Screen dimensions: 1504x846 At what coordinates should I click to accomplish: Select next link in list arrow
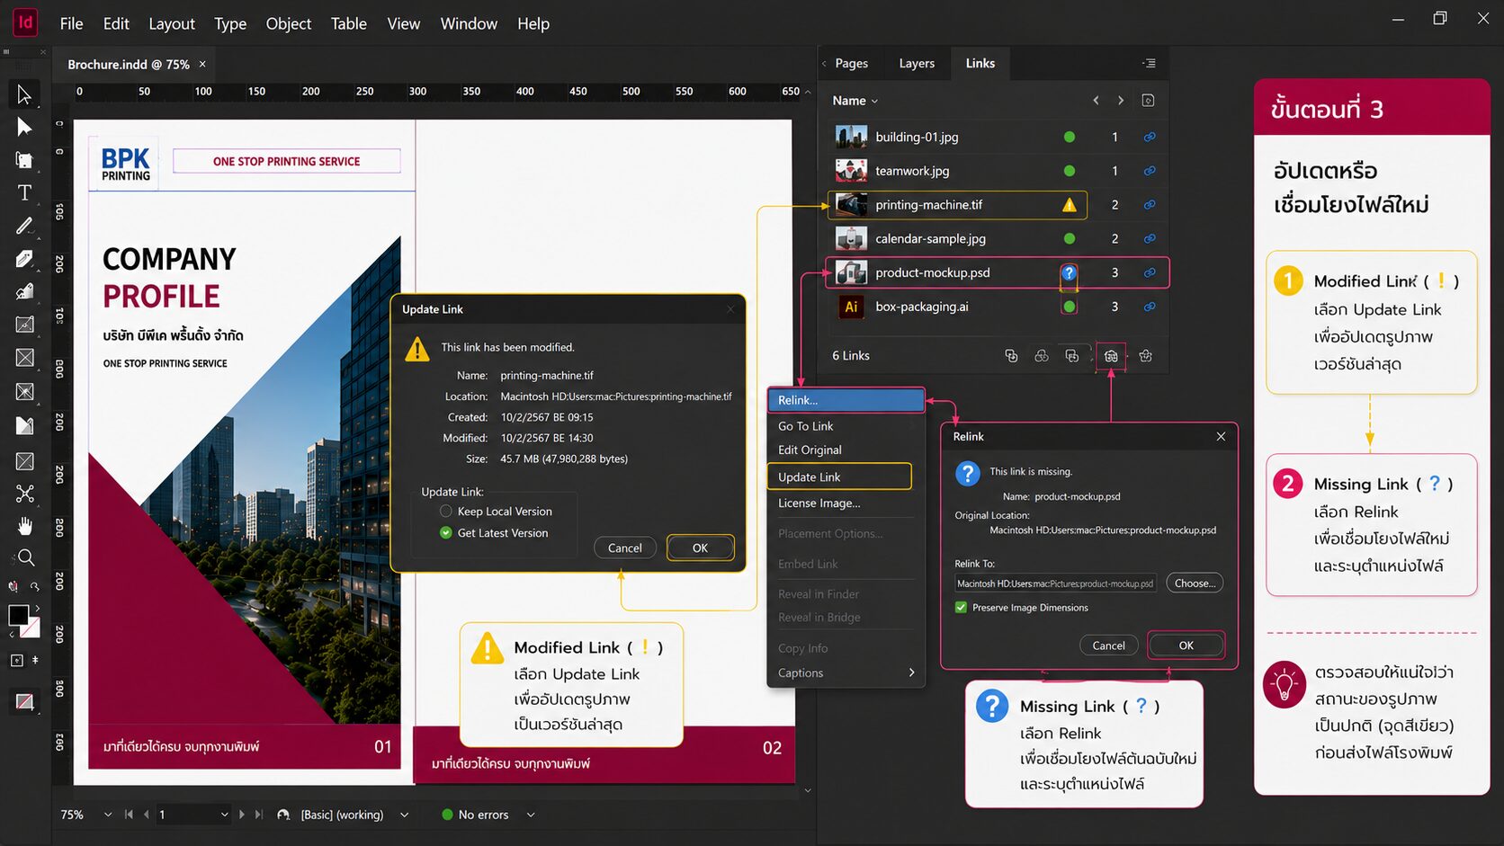click(1121, 101)
